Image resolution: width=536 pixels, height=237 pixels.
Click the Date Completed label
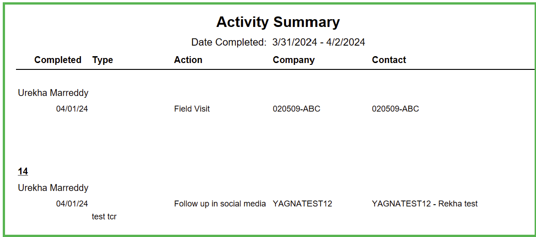coord(228,42)
